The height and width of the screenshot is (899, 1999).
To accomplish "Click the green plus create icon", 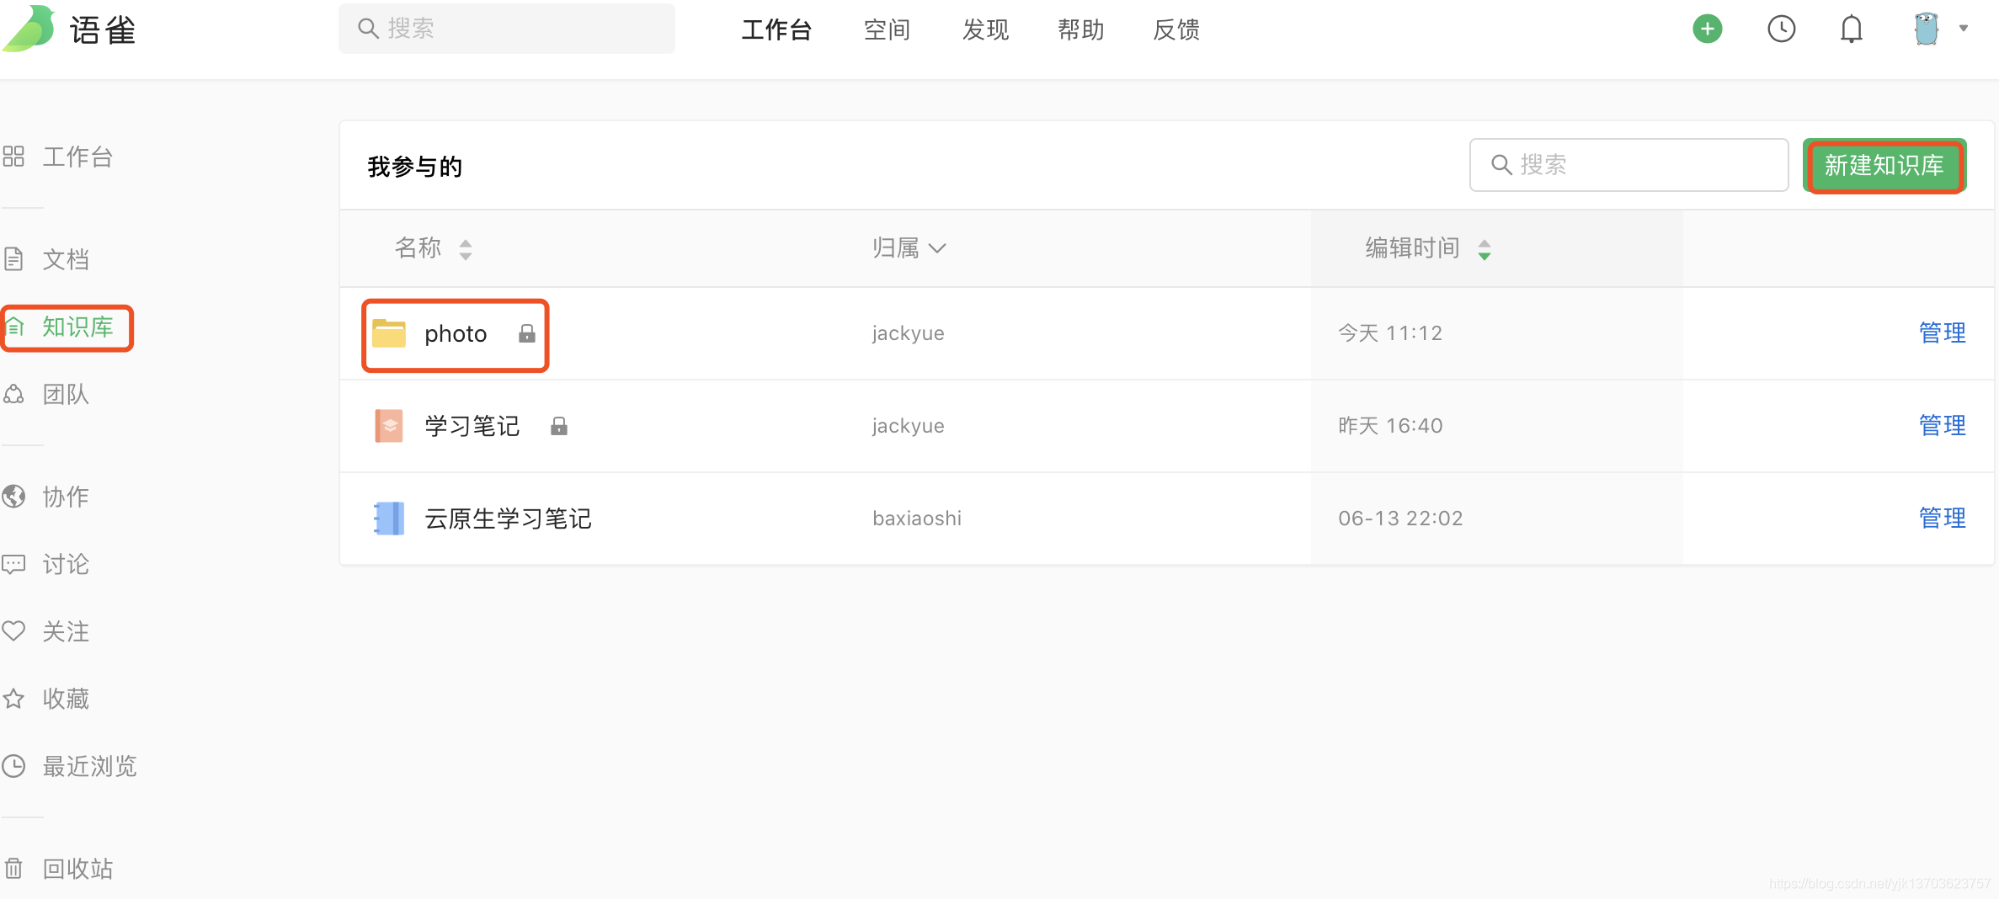I will point(1707,29).
